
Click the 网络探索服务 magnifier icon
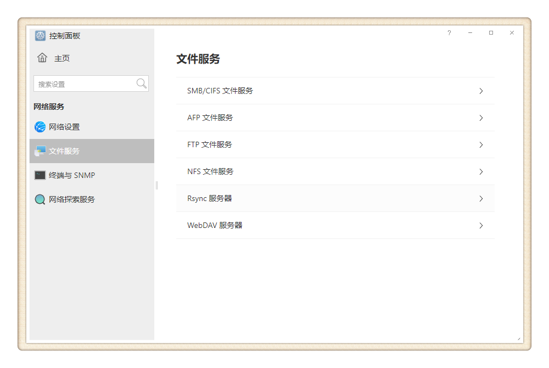40,199
